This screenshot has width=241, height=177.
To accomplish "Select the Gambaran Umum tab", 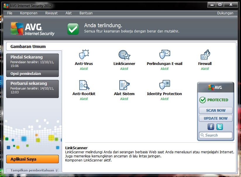I will pyautogui.click(x=34, y=47).
